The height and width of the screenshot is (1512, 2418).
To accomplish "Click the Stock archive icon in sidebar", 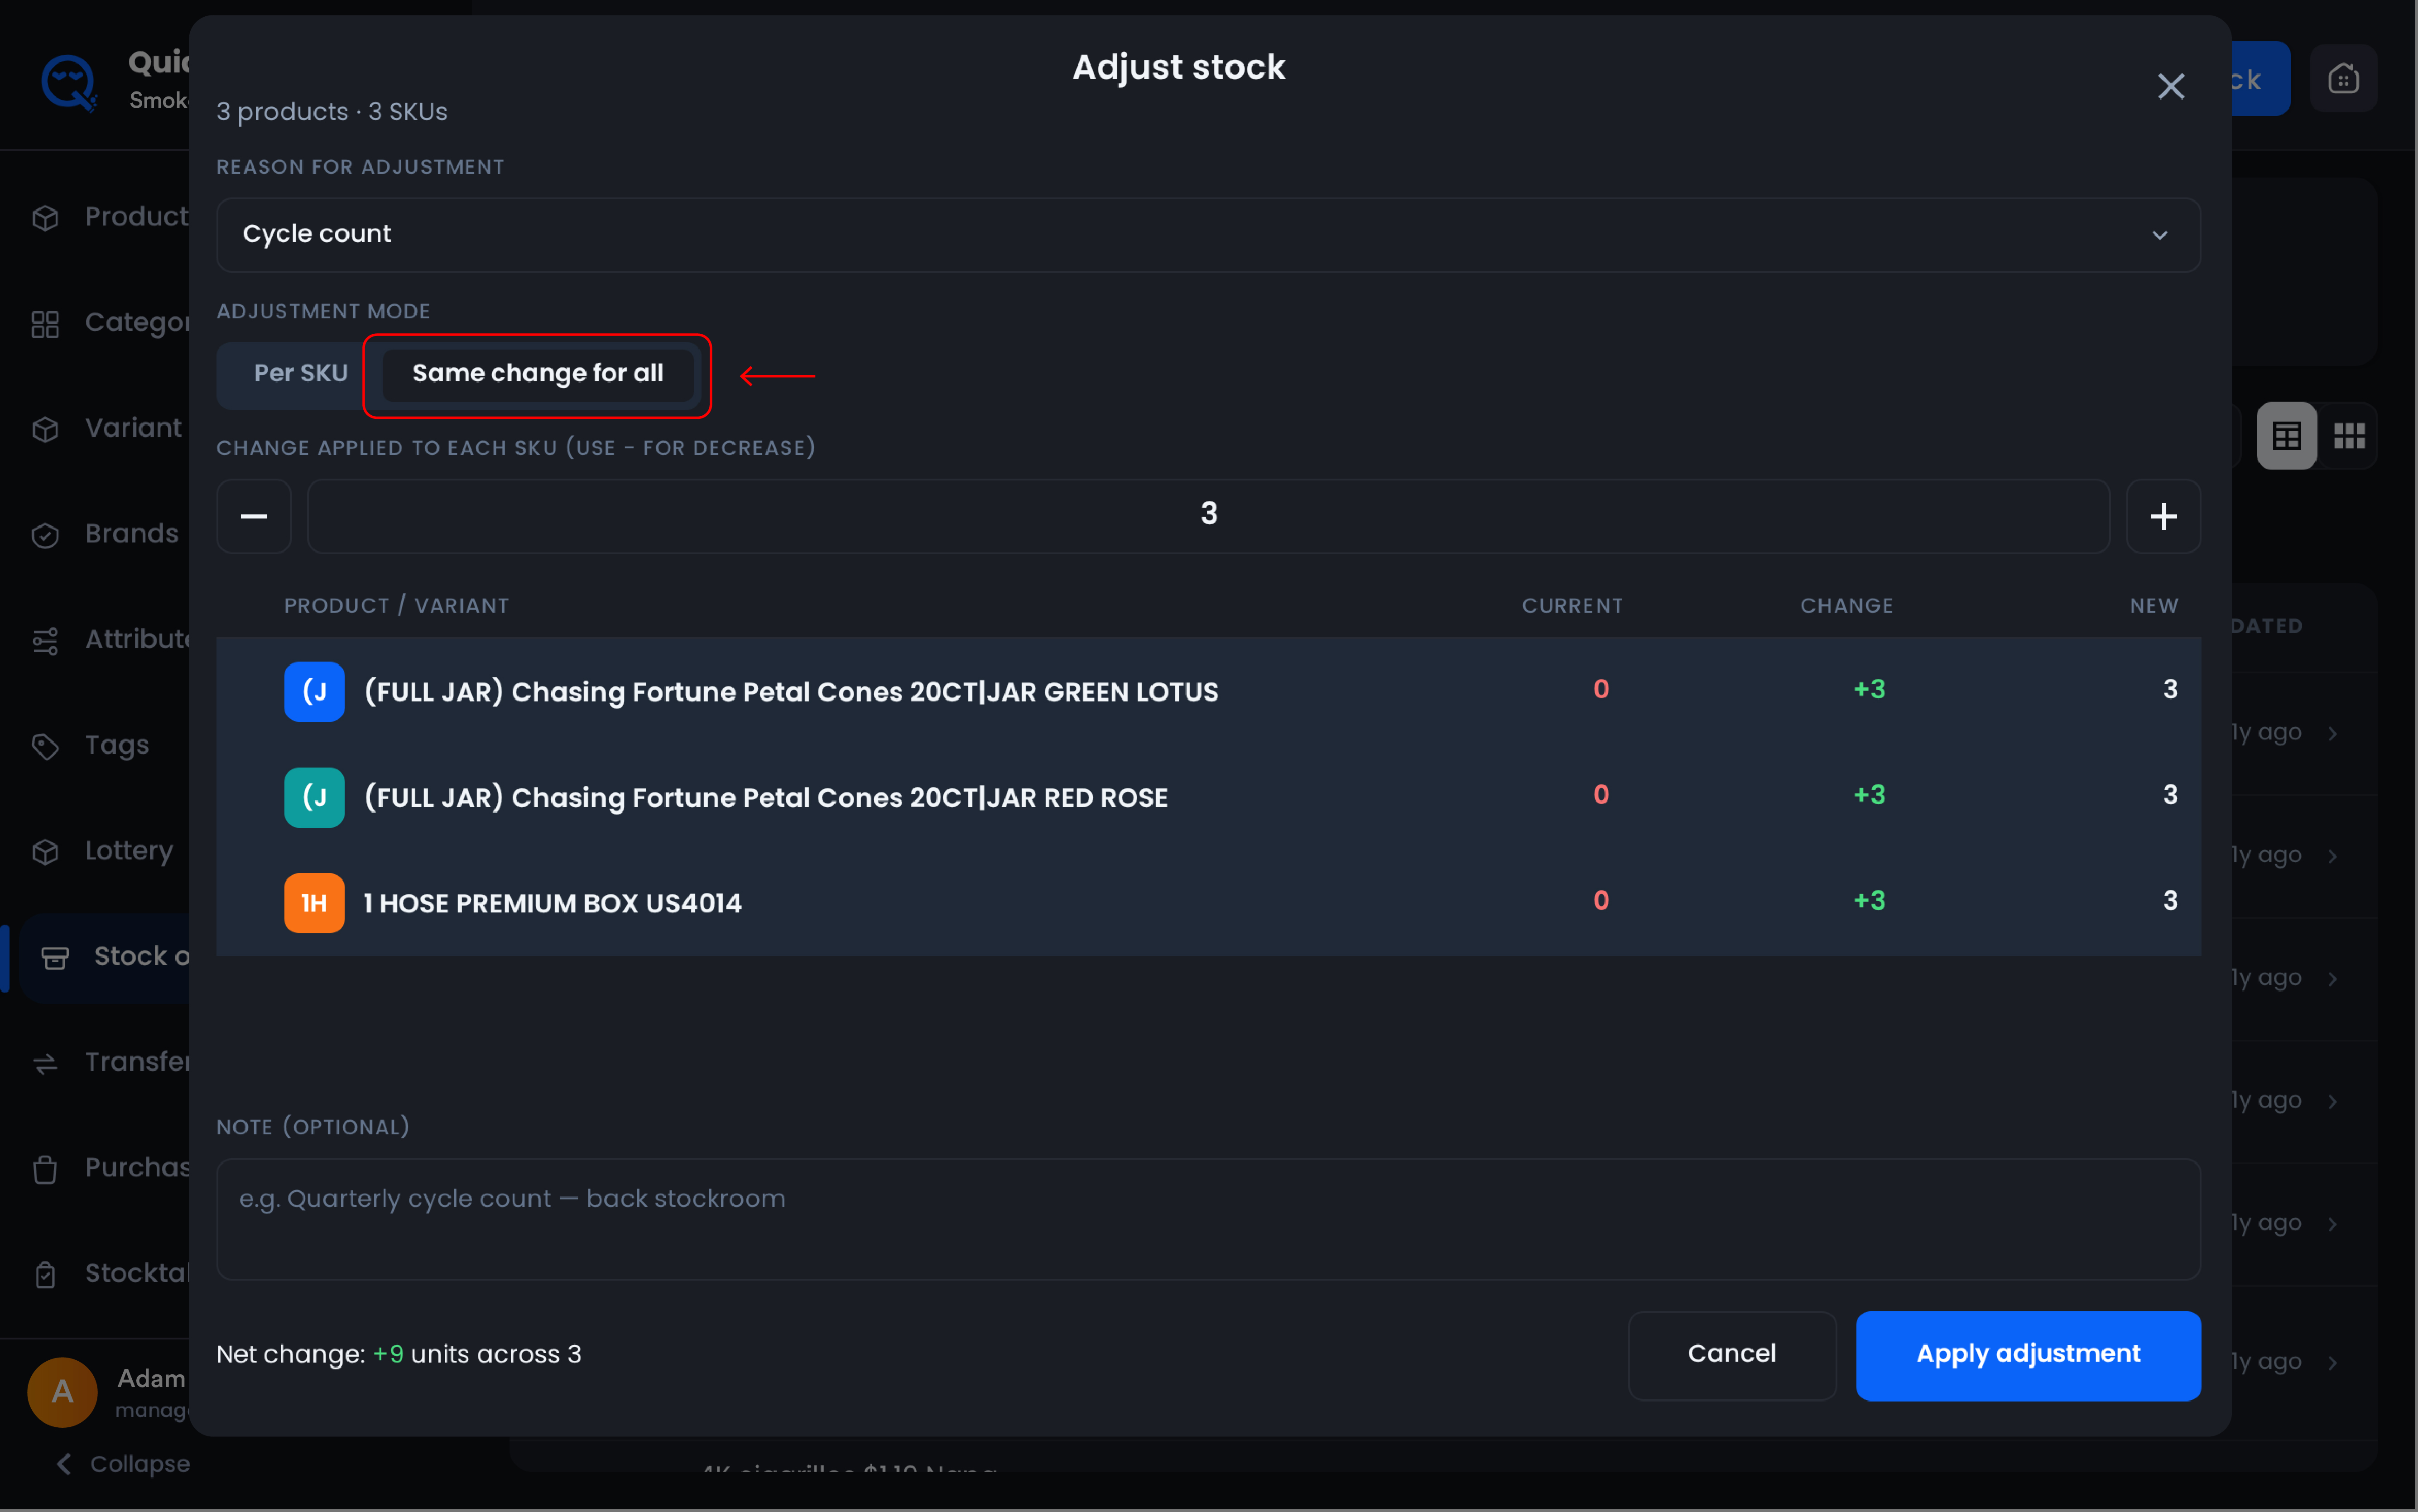I will (x=54, y=958).
